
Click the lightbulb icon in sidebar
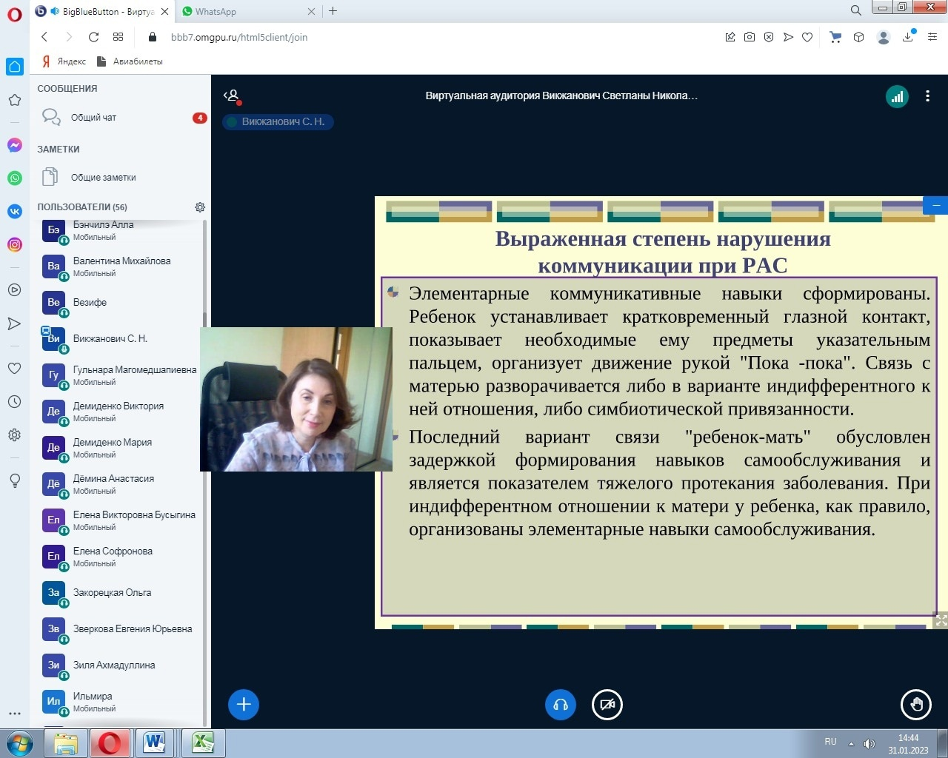click(x=14, y=480)
